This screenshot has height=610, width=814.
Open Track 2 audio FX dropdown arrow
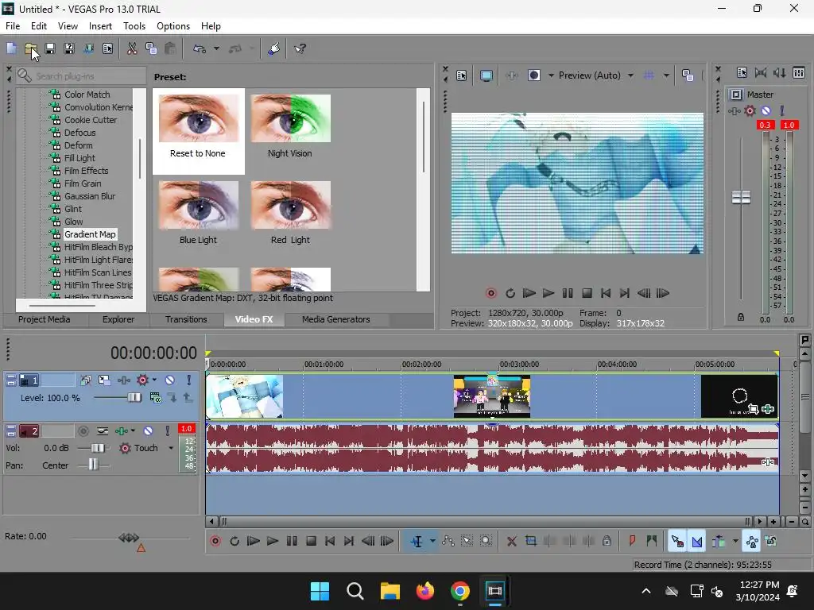click(133, 431)
